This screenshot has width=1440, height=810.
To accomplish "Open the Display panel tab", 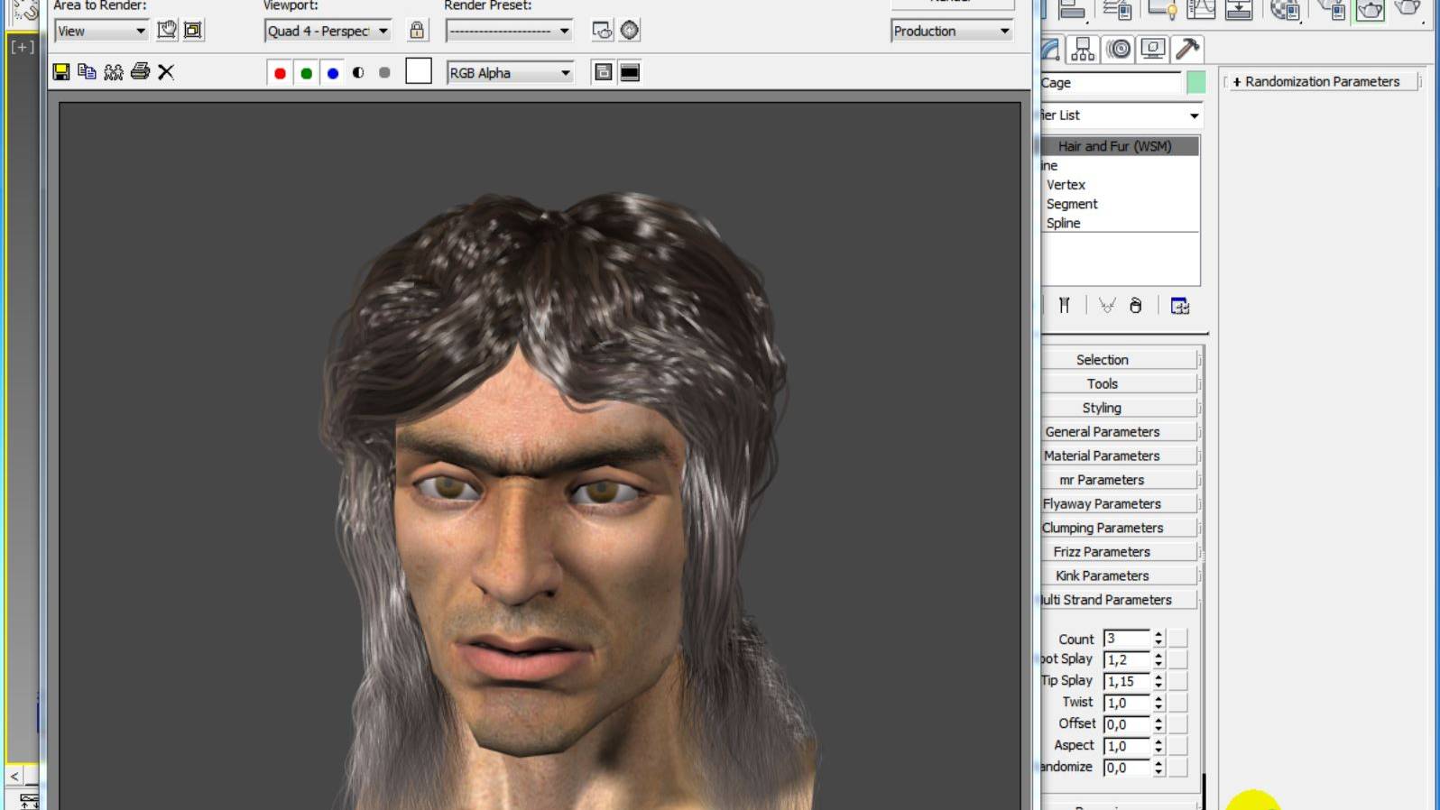I will (x=1153, y=50).
